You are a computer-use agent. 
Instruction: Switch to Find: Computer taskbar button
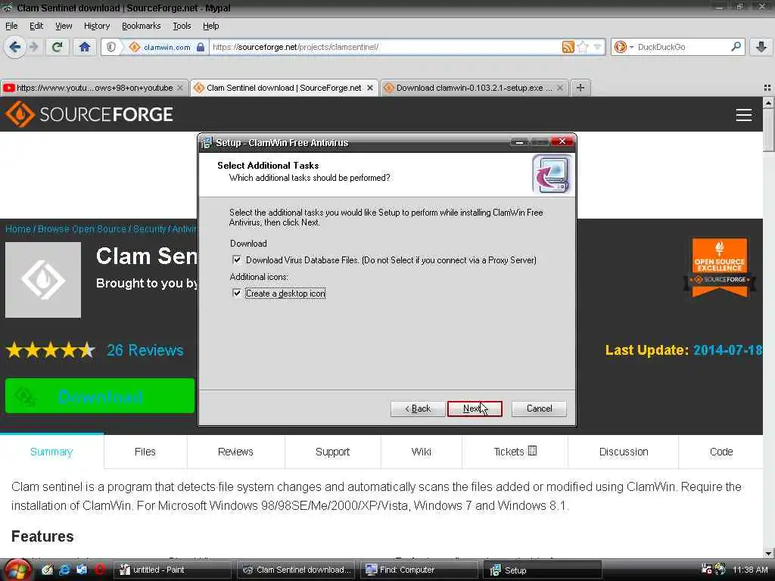419,570
